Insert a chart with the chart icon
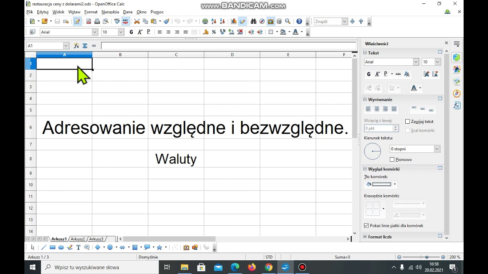 [233, 21]
